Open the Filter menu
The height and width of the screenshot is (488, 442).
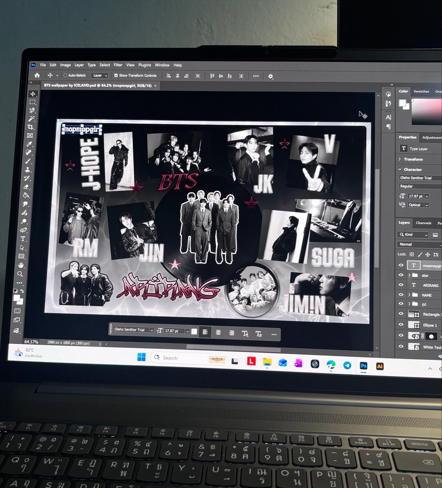[118, 65]
